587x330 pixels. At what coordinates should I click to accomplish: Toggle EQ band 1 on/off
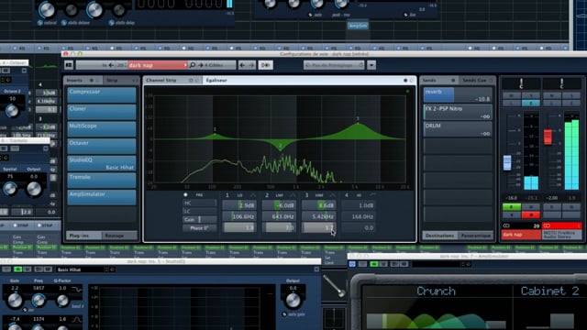click(x=227, y=195)
